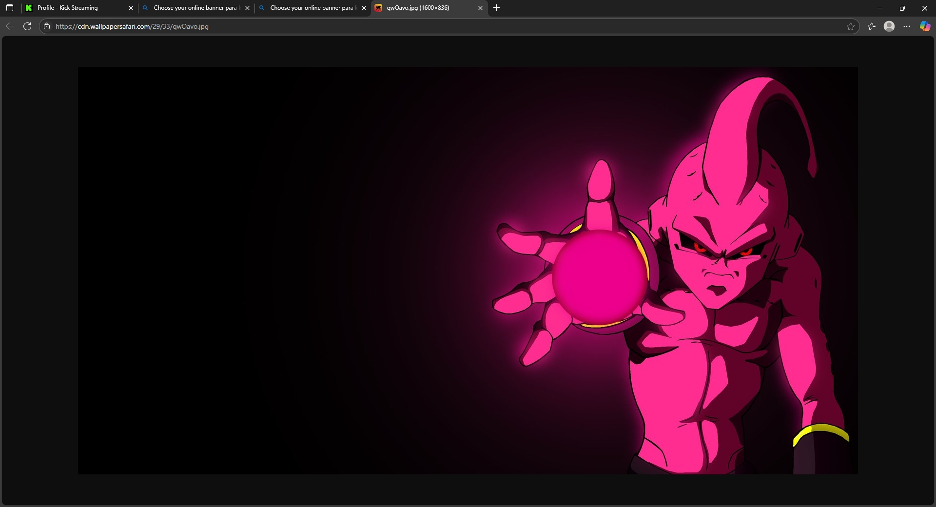Screen dimensions: 936x507
Task: Open the browser profile icon
Action: tap(889, 26)
